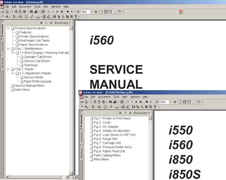Switch to Signatures side tab in i550i850i950pc.pdf window

(x=81, y=153)
